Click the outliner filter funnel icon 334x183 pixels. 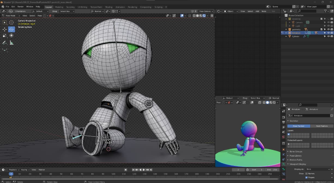point(326,11)
